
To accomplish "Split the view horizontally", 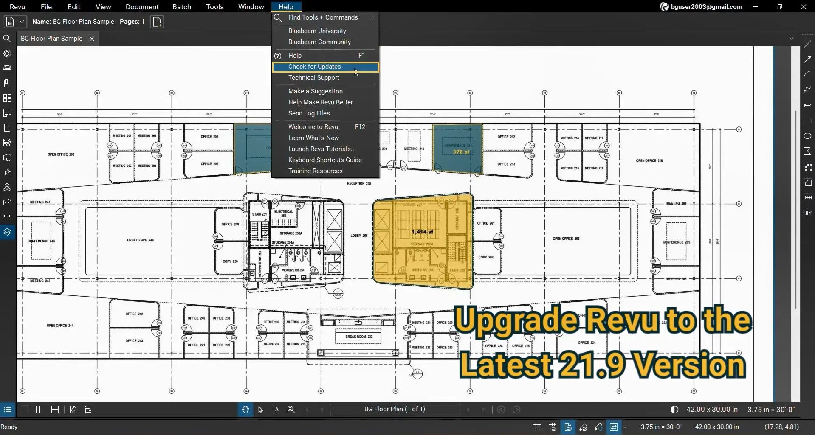I will point(55,410).
